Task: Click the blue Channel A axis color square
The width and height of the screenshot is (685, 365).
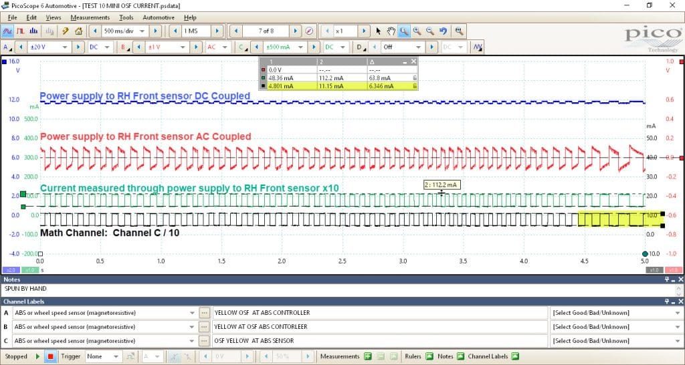Action: [x=5, y=62]
